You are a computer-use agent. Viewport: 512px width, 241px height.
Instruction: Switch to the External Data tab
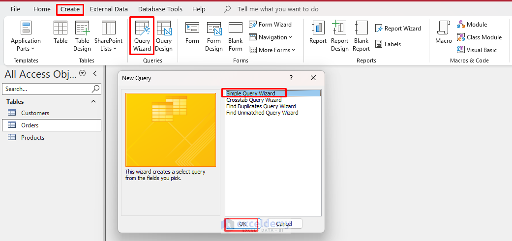point(109,9)
